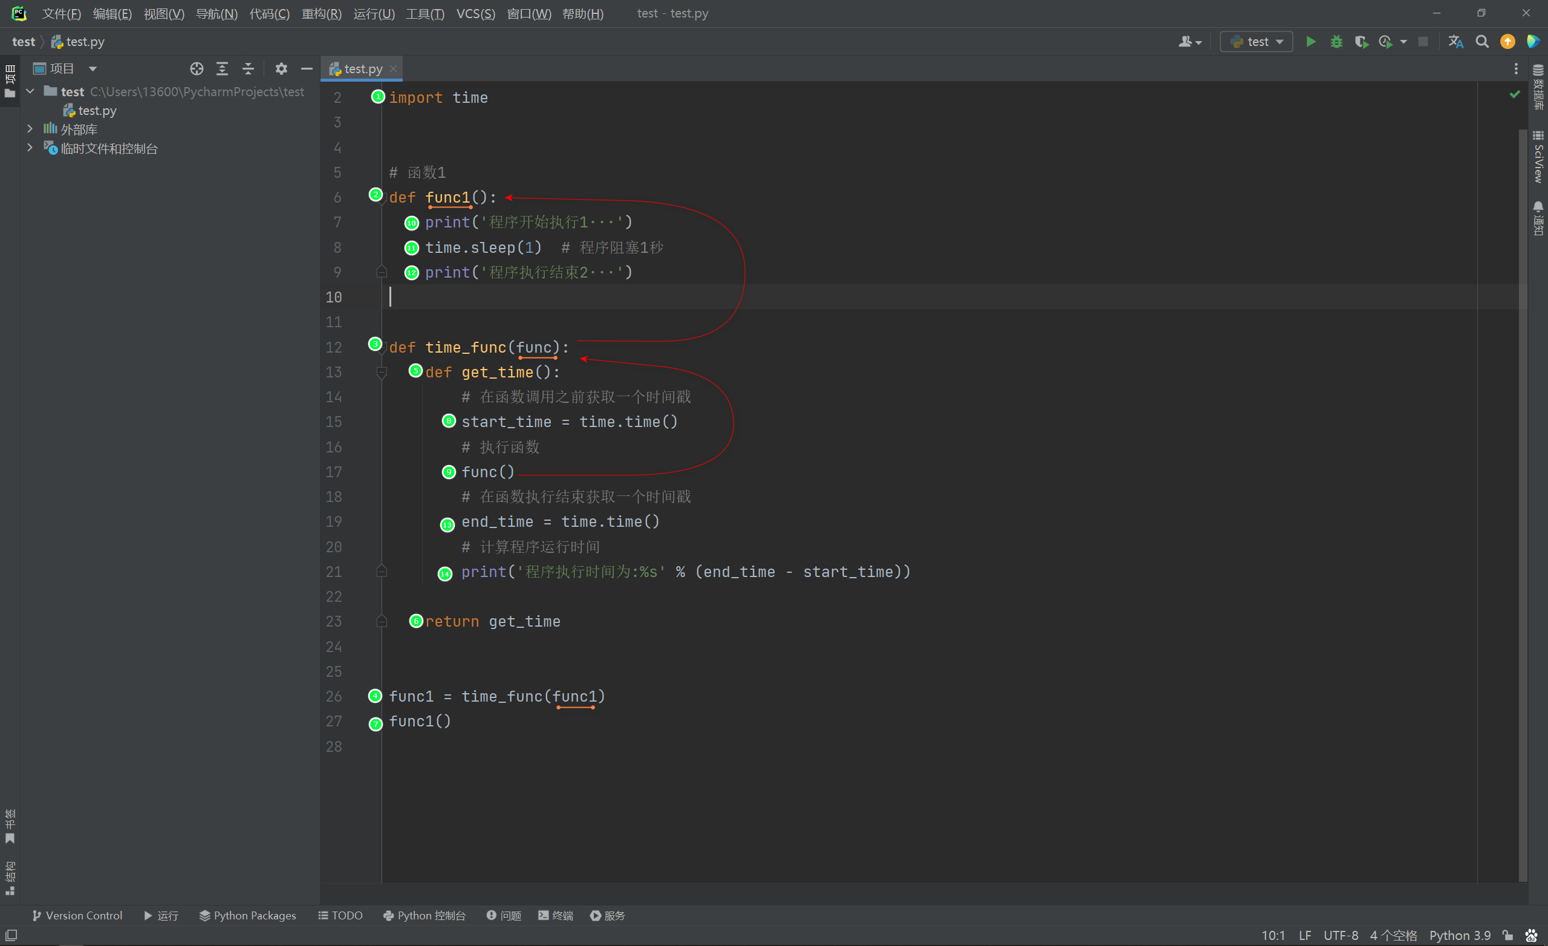Open the 帮助(H) menu
Screen dimensions: 1548x946
582,13
